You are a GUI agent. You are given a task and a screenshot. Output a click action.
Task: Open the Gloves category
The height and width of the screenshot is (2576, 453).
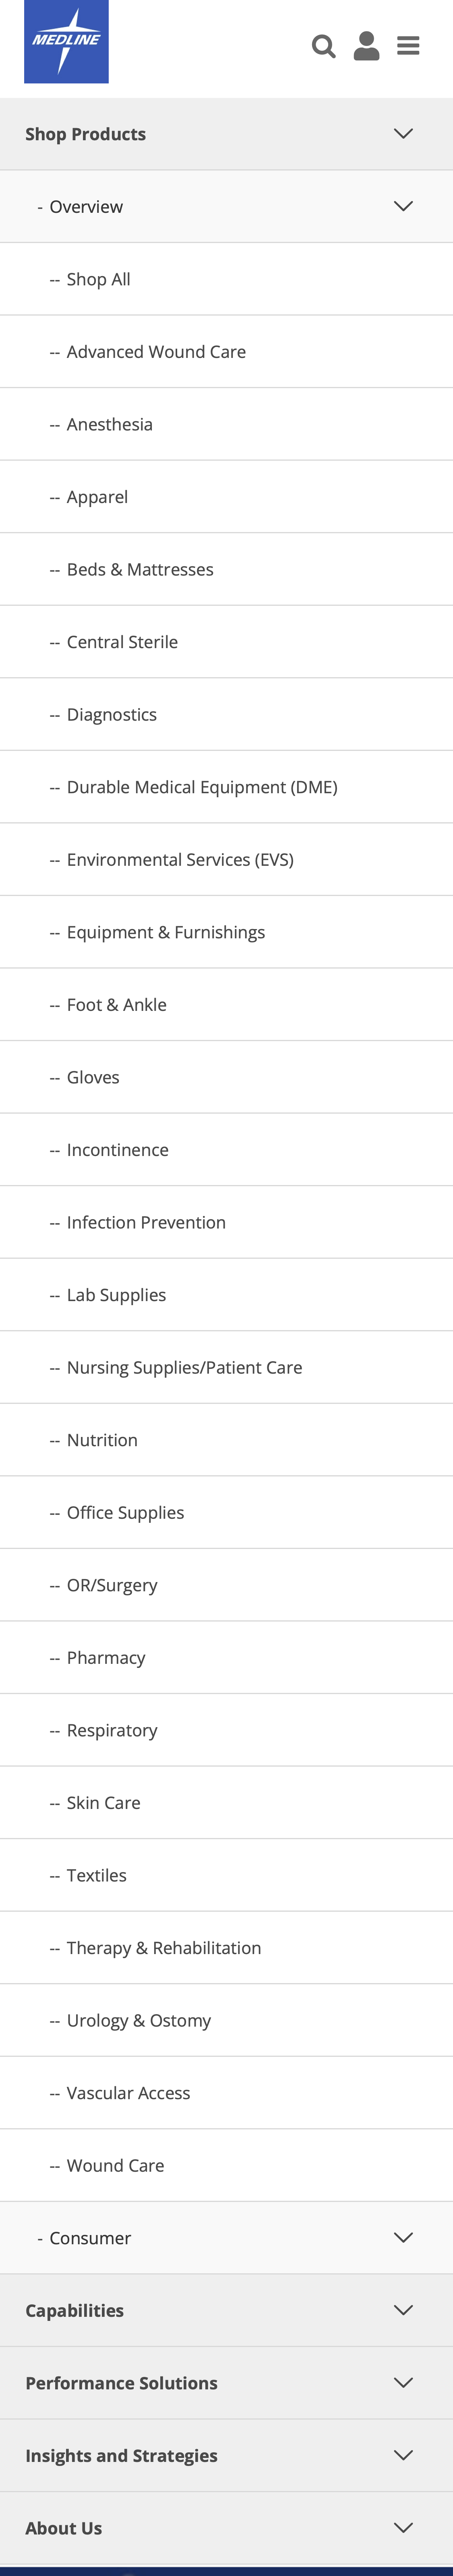tap(93, 1077)
